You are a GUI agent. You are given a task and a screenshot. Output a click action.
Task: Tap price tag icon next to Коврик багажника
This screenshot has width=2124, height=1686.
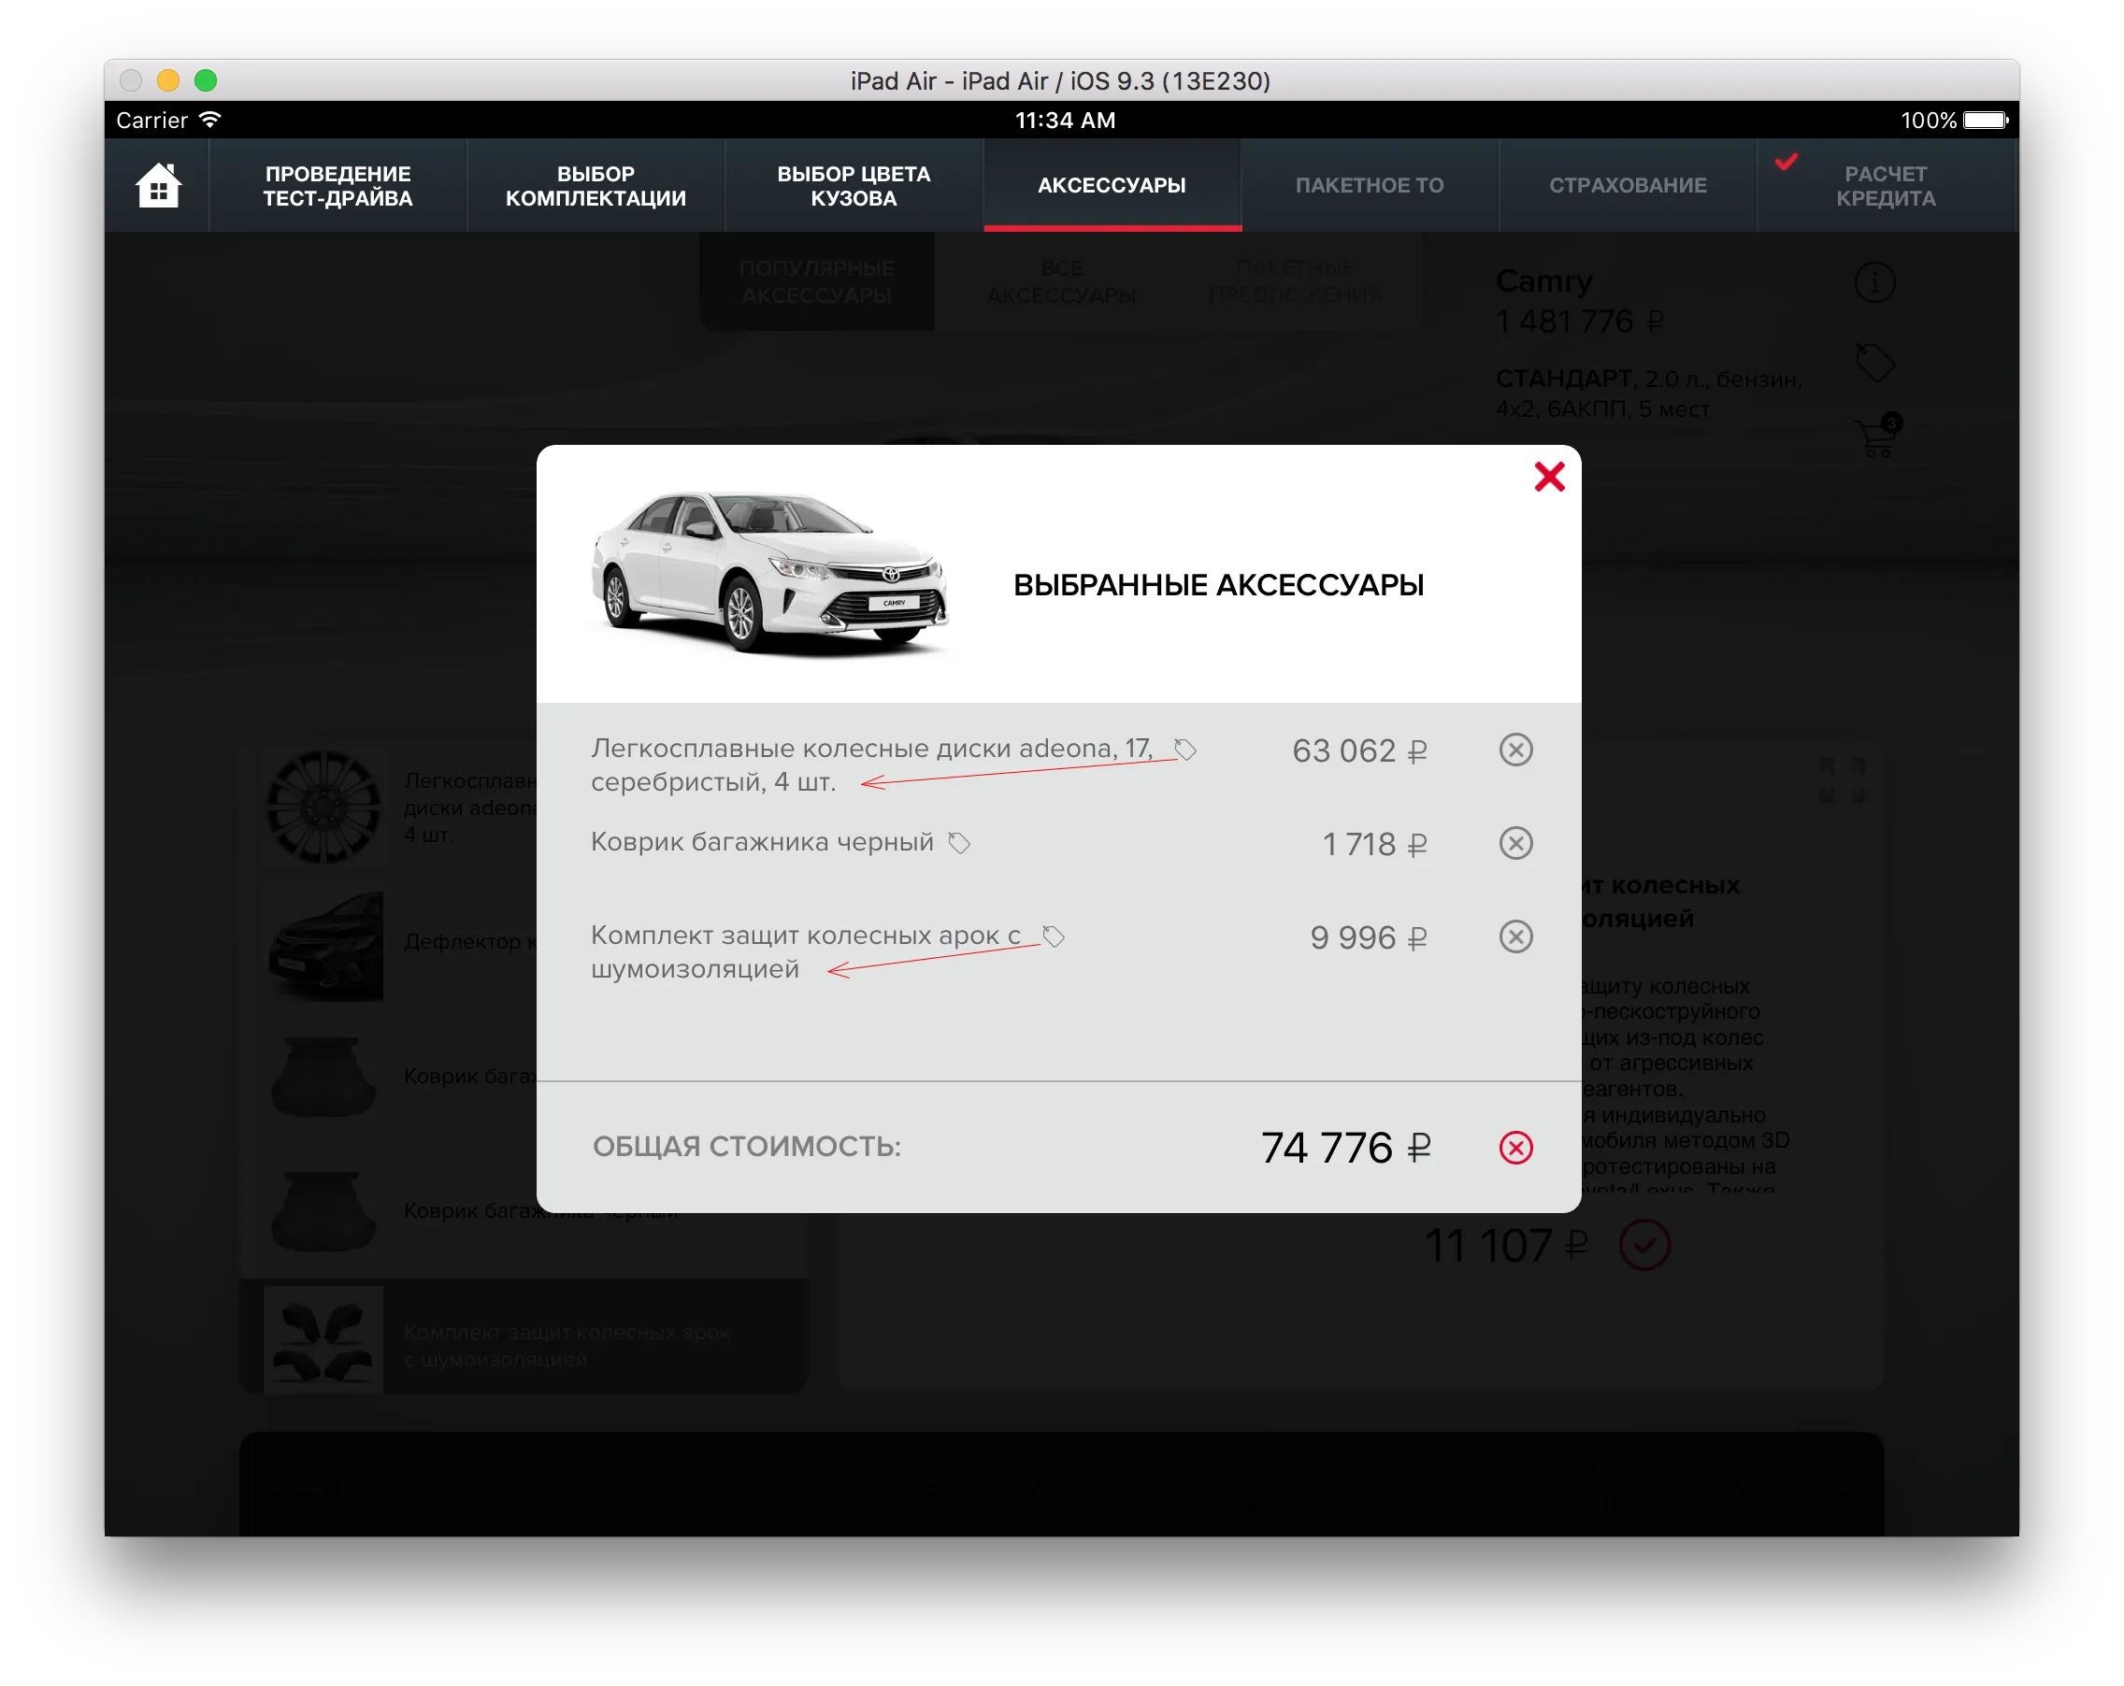click(958, 843)
